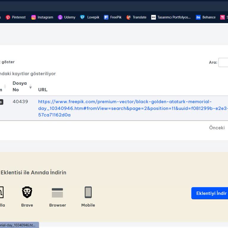Open the Instagram bookmark
Screen dimensions: 228x228
click(42, 17)
